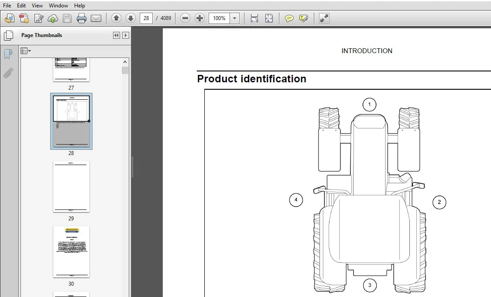This screenshot has width=491, height=297.
Task: Click the thumbnails scrollbar up arrow
Action: pos(125,62)
